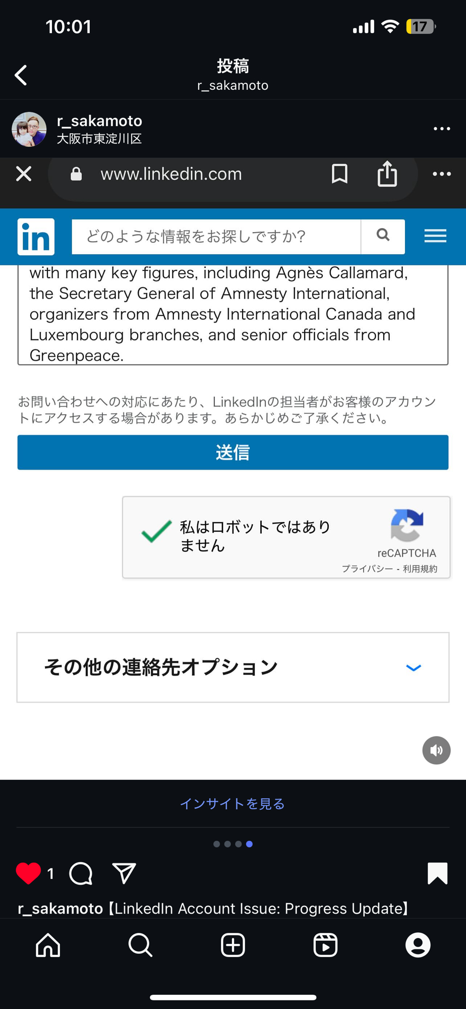The image size is (466, 1009).
Task: Open comments with the speech bubble icon
Action: click(81, 873)
